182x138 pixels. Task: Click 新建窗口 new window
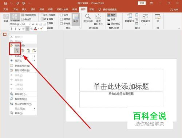(x=129, y=18)
